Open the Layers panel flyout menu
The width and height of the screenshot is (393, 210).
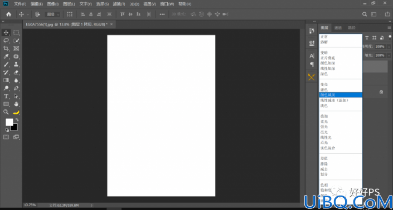389,28
